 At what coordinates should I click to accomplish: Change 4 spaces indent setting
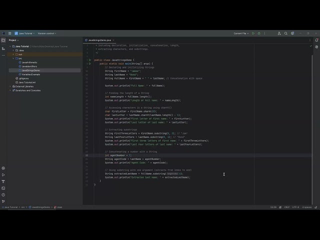(306, 207)
